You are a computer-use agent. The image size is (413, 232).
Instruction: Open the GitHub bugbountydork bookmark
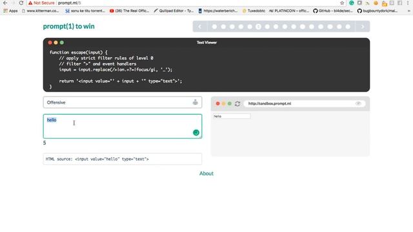pos(377,11)
